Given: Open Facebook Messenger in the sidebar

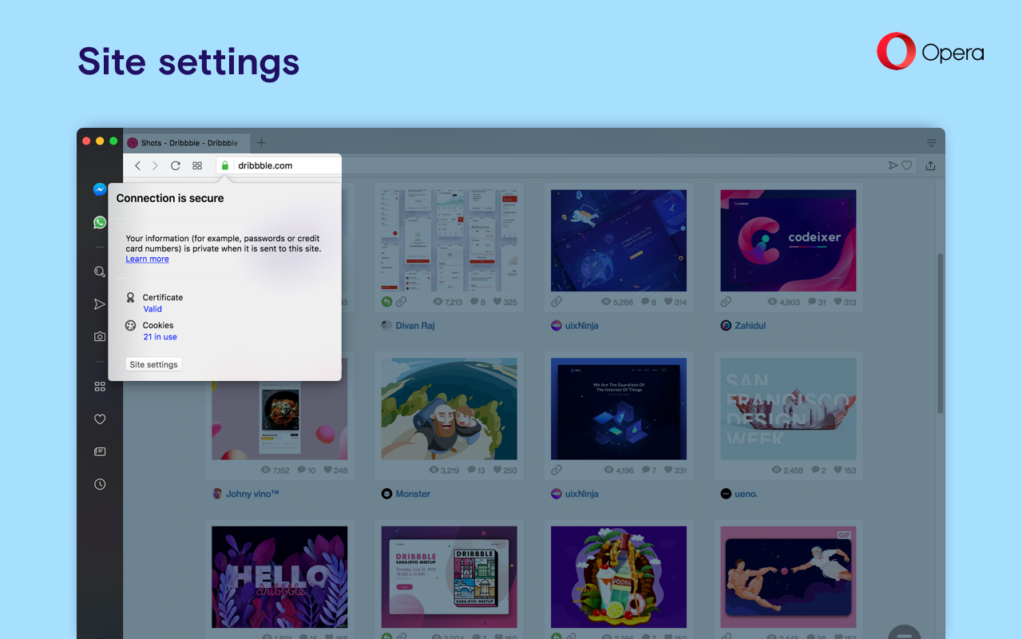Looking at the screenshot, I should (x=100, y=190).
